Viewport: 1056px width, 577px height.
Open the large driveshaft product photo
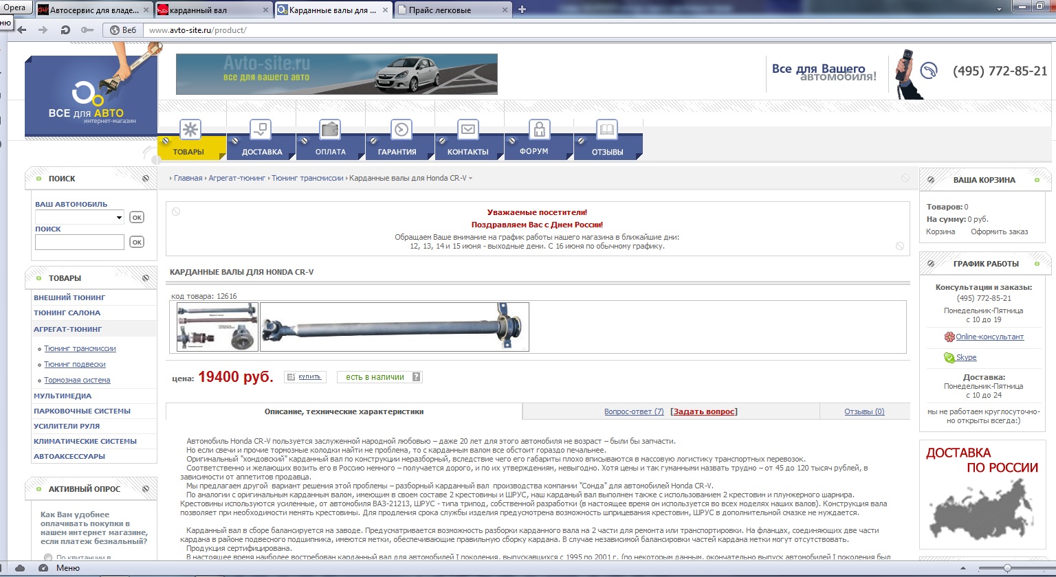(395, 327)
